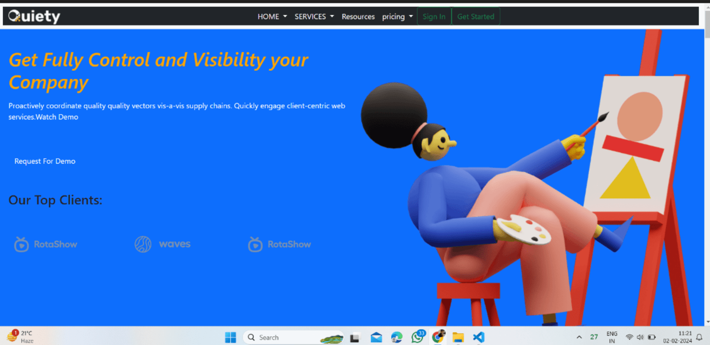Screen dimensions: 710x345
Task: Open the Mail app from taskbar
Action: (x=376, y=337)
